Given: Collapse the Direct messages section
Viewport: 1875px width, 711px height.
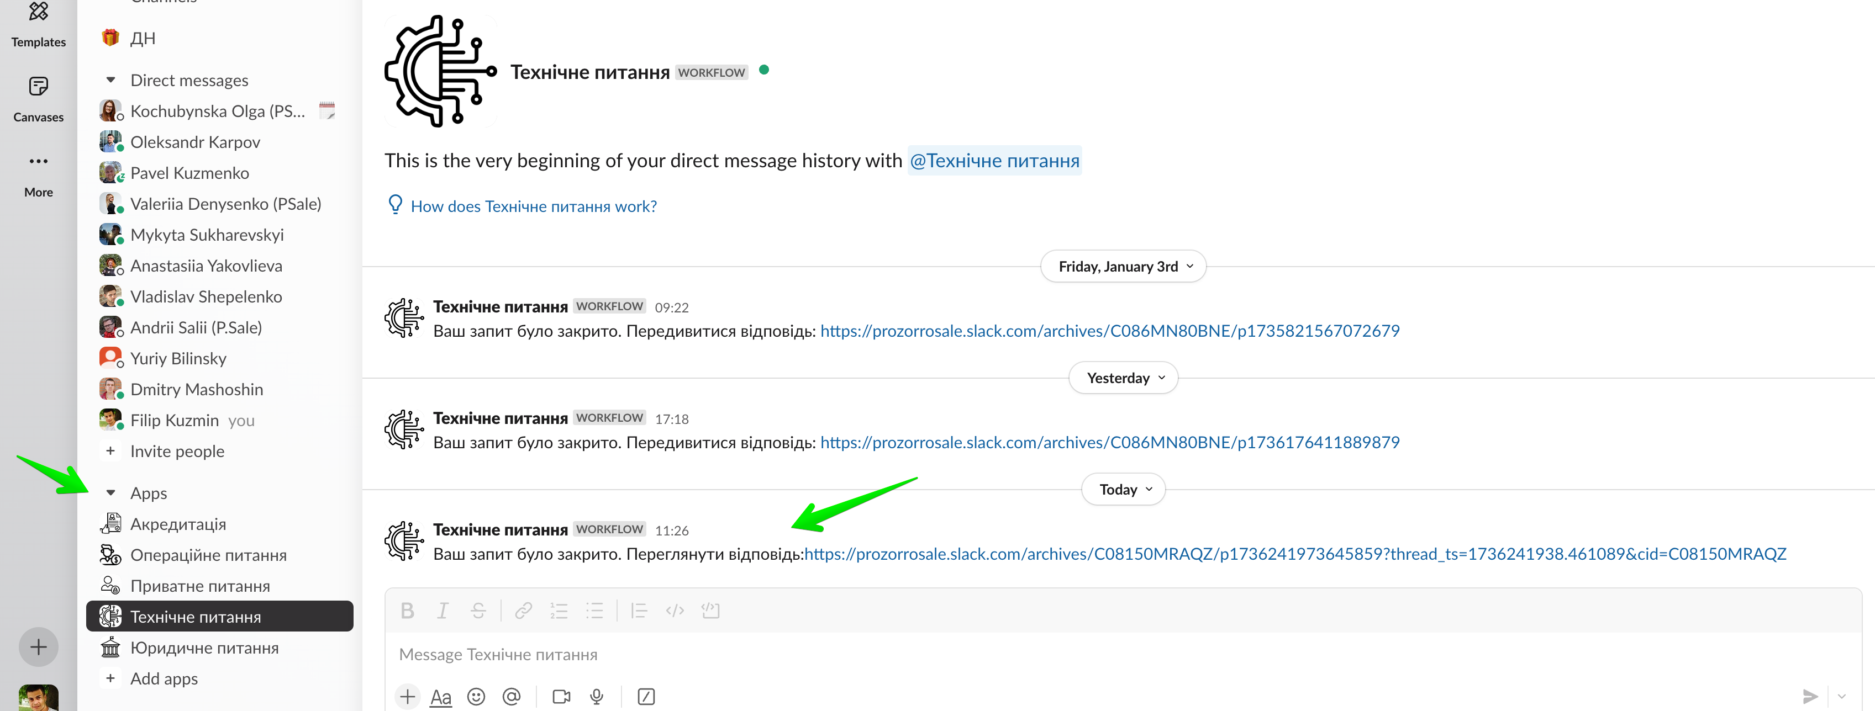Looking at the screenshot, I should (110, 81).
